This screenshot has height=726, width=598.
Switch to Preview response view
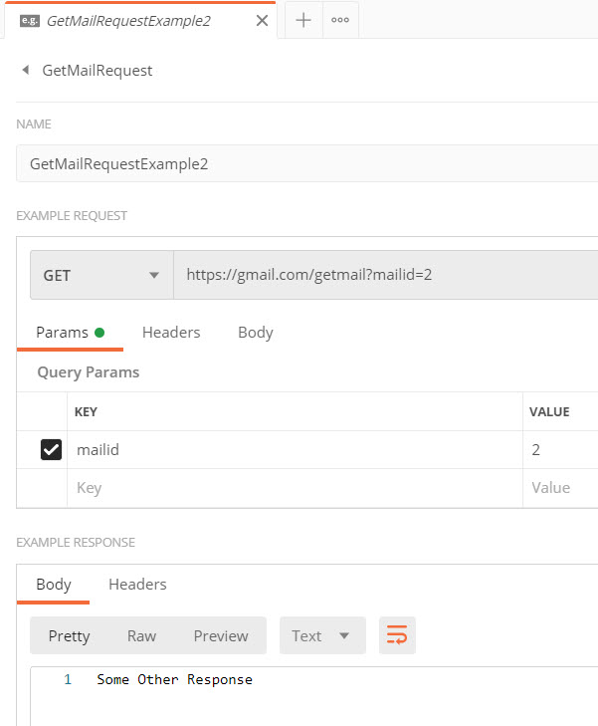(221, 635)
